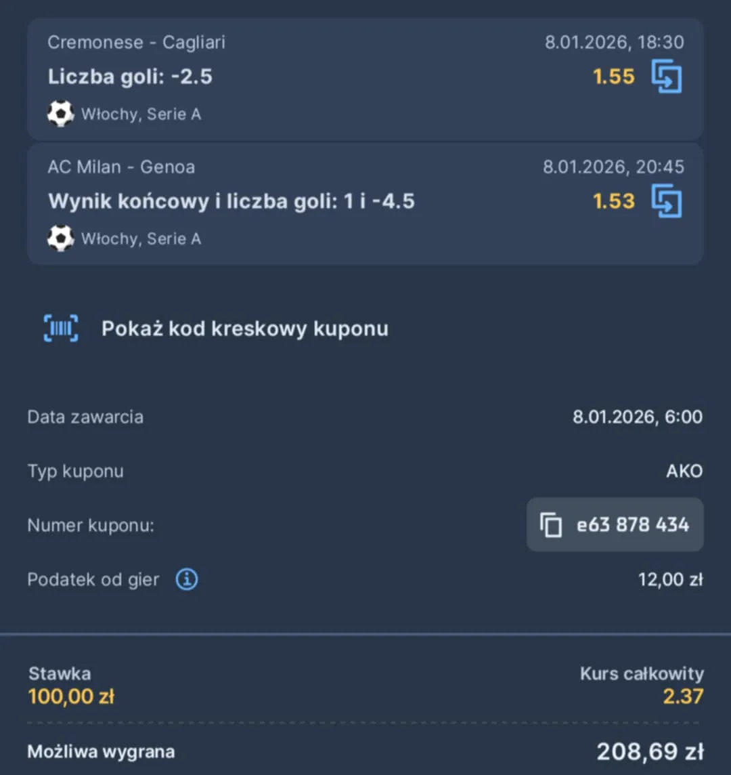Open the info icon next to Podatek od gier

(186, 579)
